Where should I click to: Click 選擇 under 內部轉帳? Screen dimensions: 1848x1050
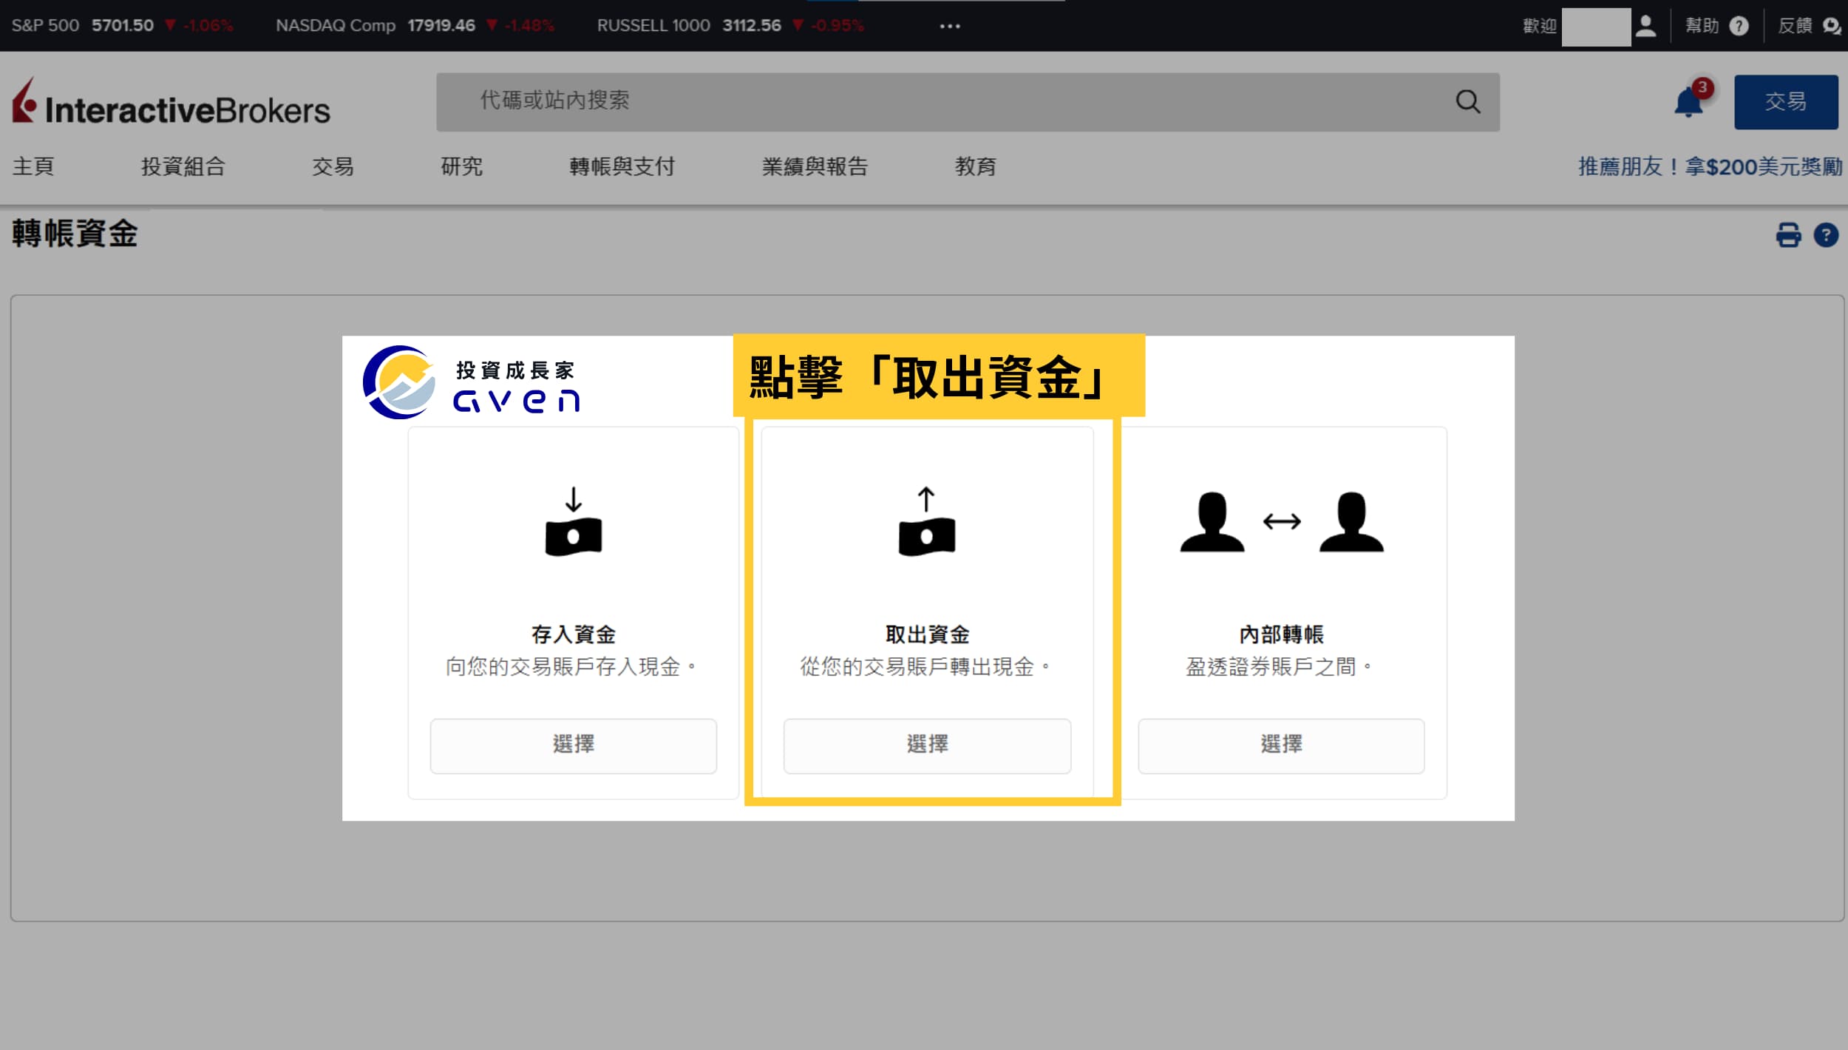pyautogui.click(x=1281, y=745)
